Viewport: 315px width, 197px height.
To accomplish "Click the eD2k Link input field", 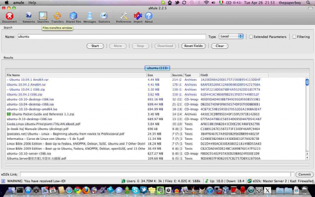I will coord(155,174).
